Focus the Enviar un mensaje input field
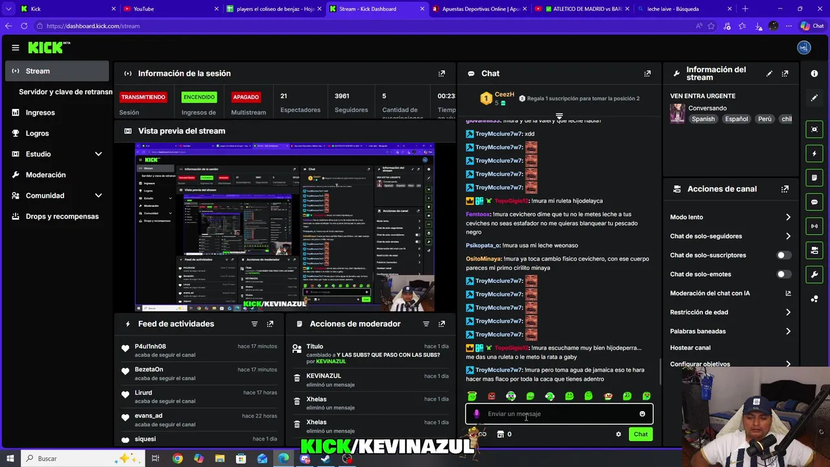The image size is (830, 467). coord(559,414)
